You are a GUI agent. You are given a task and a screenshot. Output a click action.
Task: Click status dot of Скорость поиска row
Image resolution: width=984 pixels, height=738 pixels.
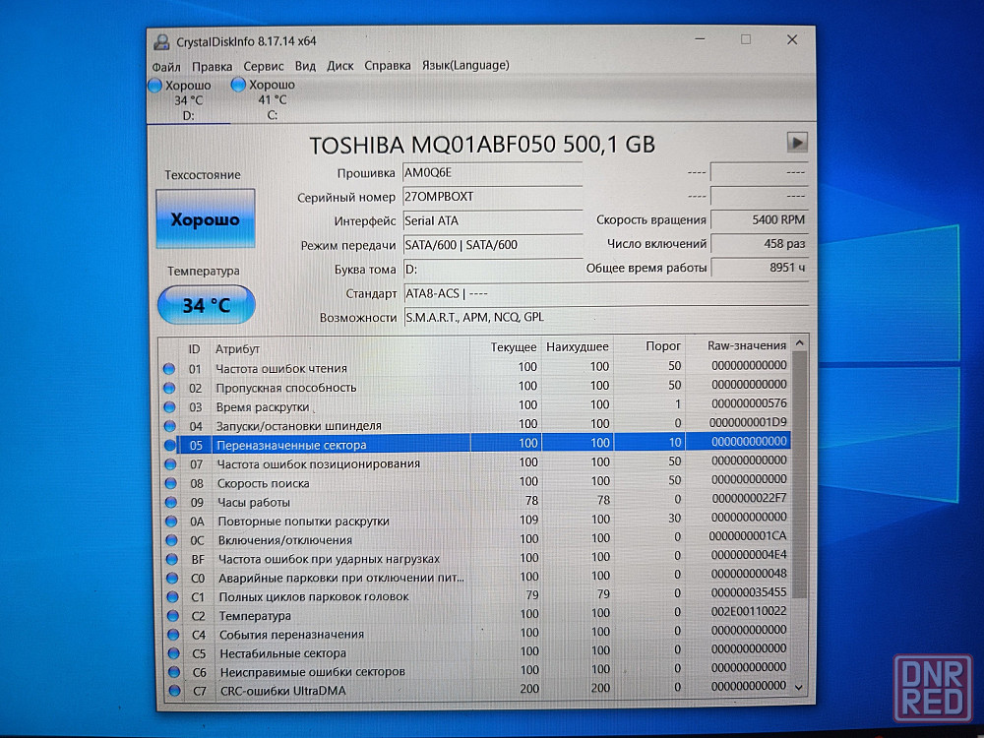(170, 483)
